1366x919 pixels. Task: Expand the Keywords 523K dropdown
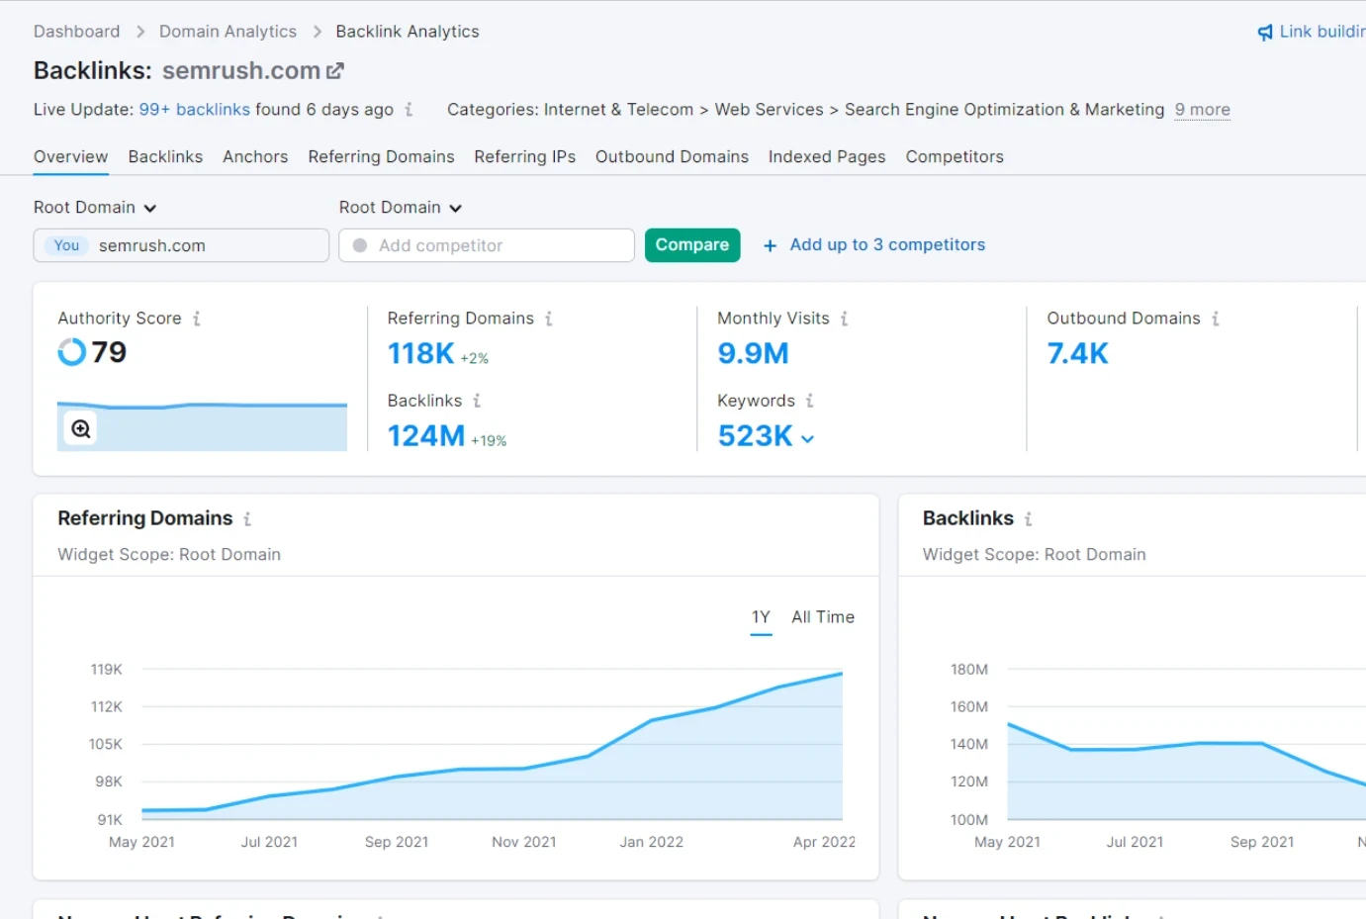pos(808,436)
